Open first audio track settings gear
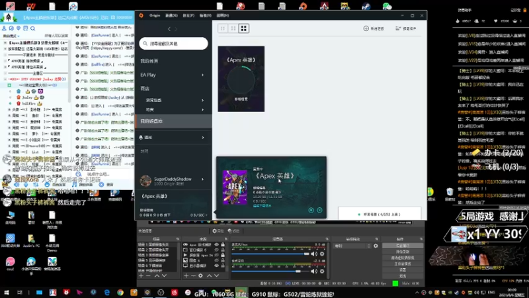 (x=322, y=254)
